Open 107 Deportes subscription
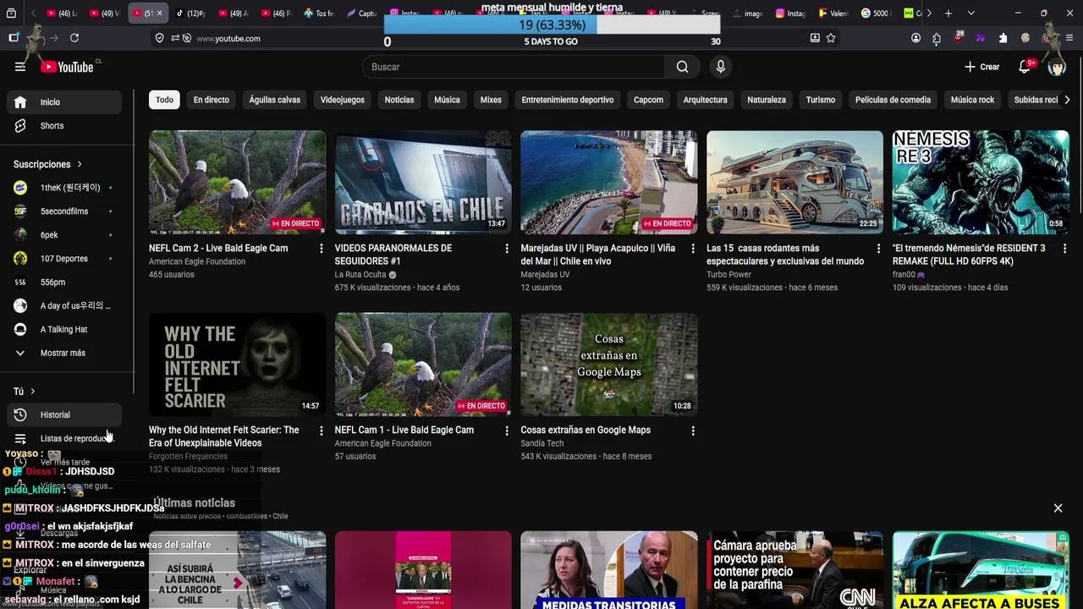Image resolution: width=1083 pixels, height=609 pixels. 64,259
